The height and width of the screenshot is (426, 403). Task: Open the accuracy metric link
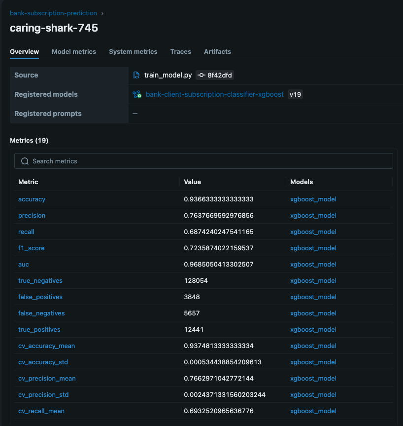pos(32,199)
